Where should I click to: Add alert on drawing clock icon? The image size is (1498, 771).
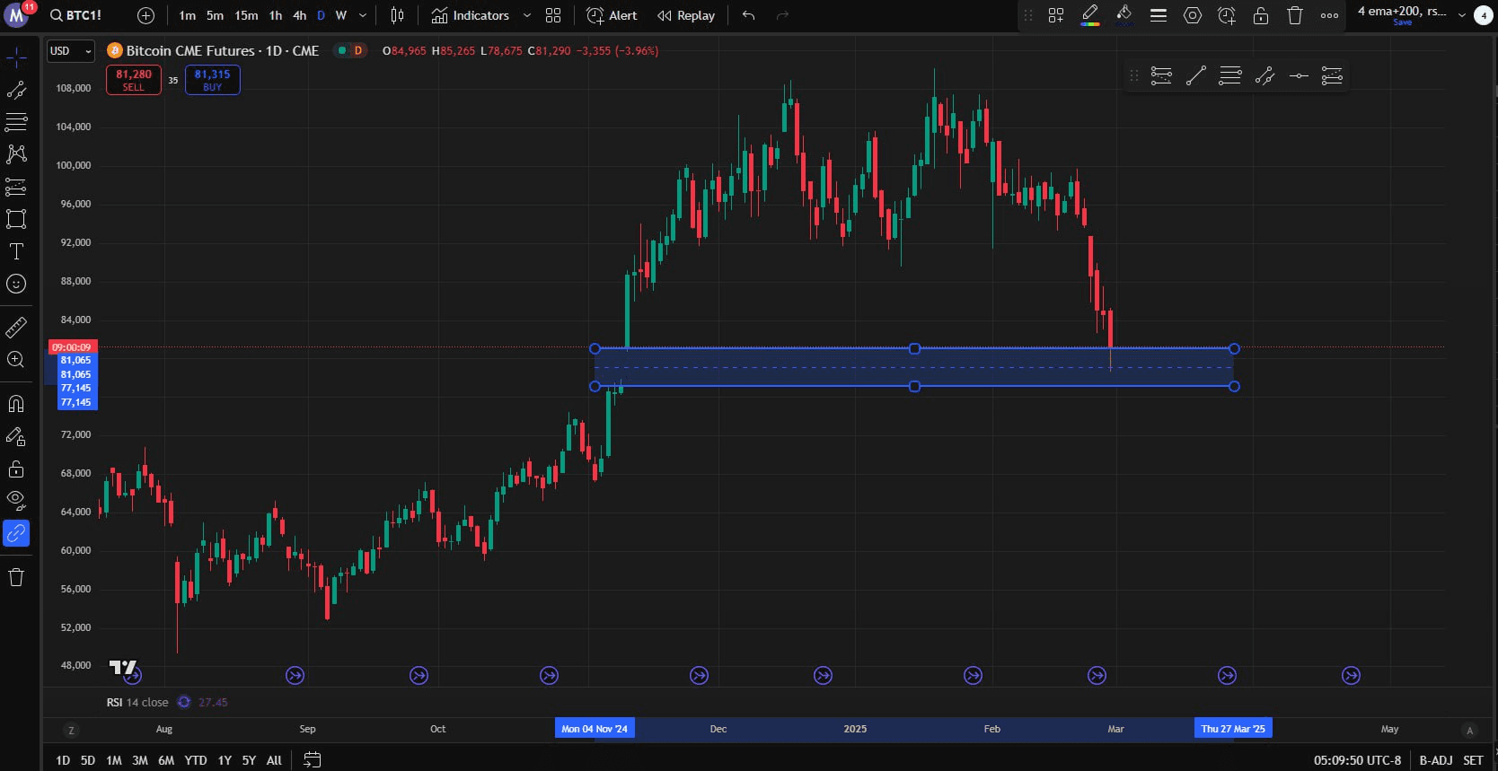pyautogui.click(x=1227, y=15)
